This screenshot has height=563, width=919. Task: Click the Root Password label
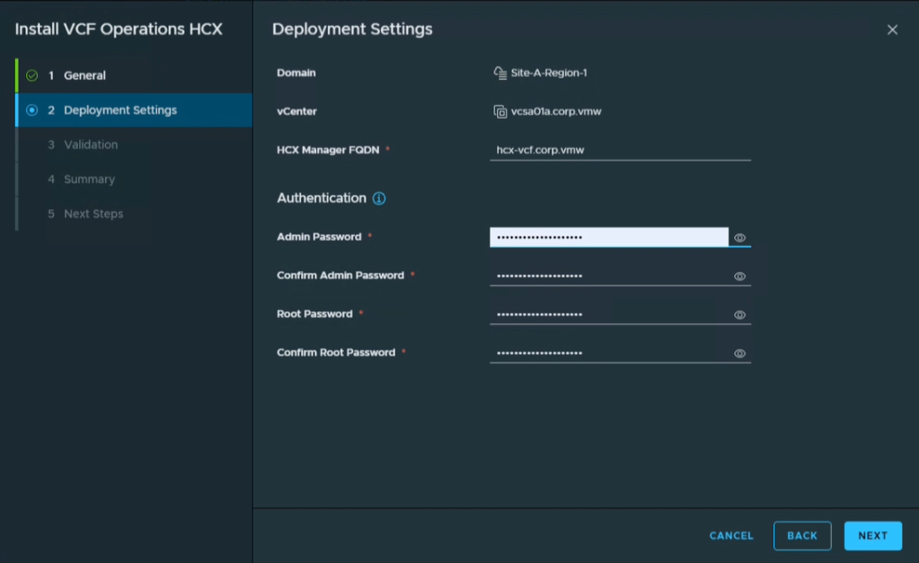[x=314, y=314]
